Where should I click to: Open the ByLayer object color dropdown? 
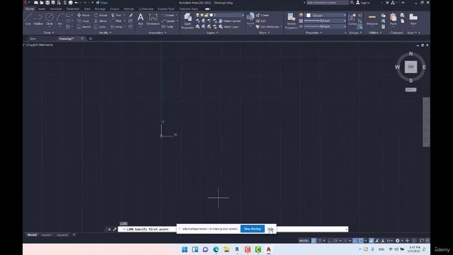coord(326,15)
